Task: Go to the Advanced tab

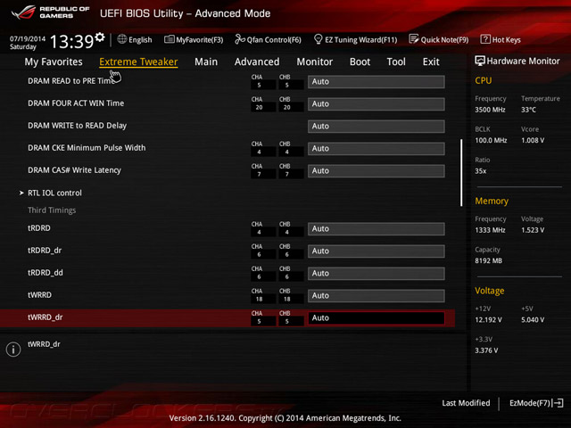Action: (257, 62)
